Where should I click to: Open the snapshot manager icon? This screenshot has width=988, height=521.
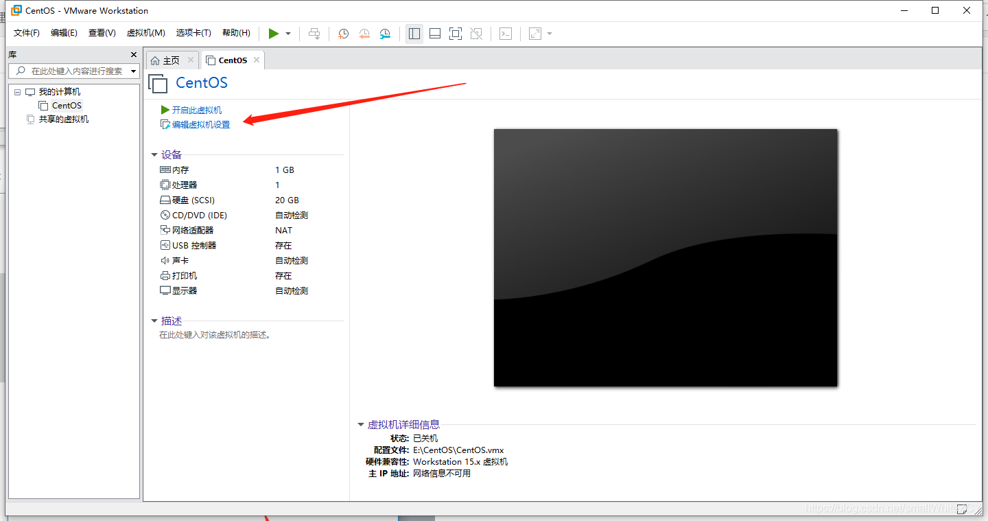point(386,34)
